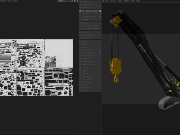
Task: Open UV Weld and Relax options gear
Action: pos(100,17)
